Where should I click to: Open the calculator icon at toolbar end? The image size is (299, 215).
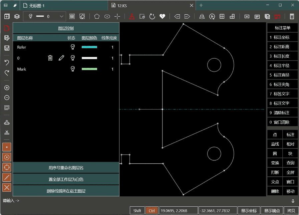point(292,16)
